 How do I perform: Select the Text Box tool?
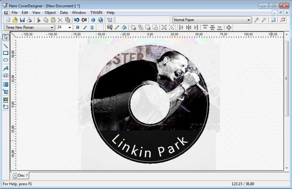pyautogui.click(x=6, y=75)
